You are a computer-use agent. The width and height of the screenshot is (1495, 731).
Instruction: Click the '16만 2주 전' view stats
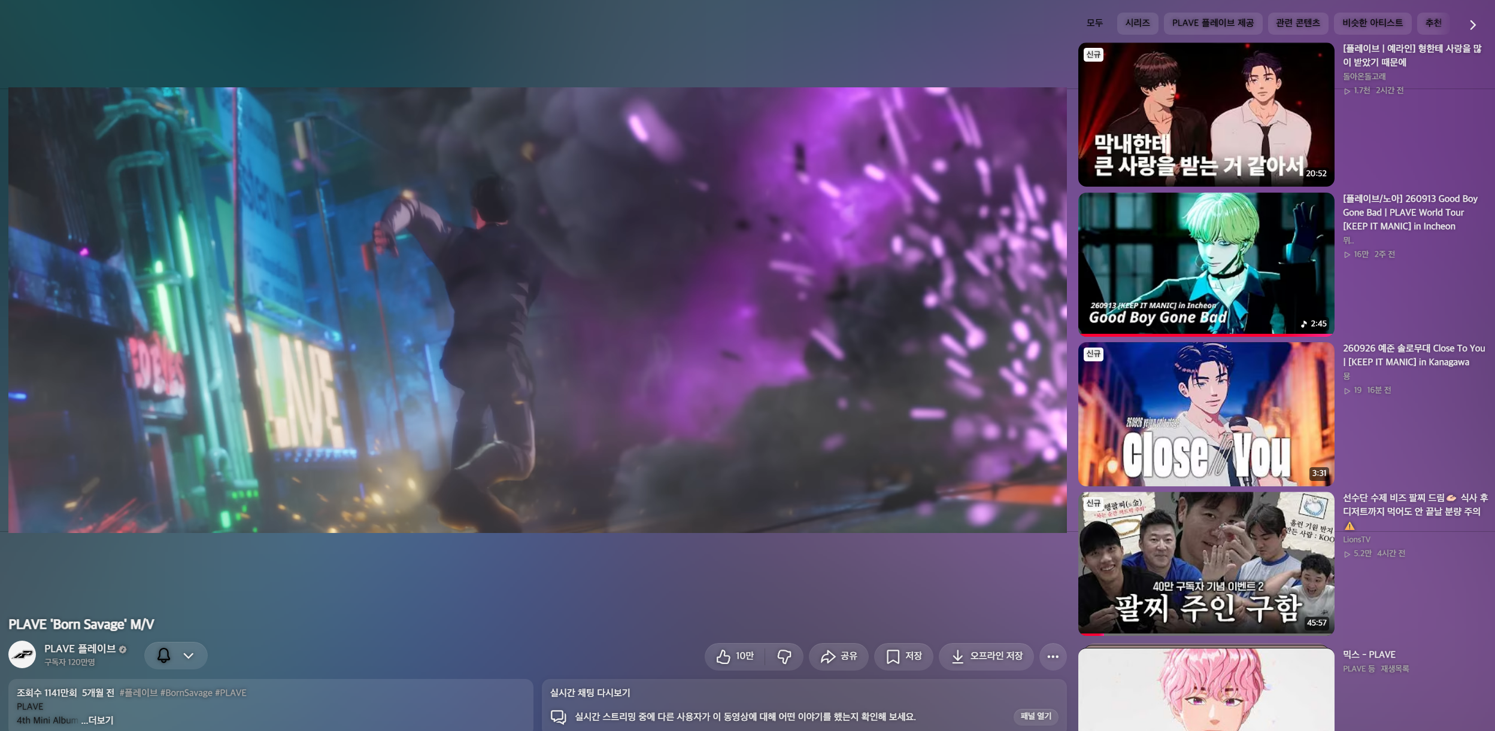point(1369,254)
